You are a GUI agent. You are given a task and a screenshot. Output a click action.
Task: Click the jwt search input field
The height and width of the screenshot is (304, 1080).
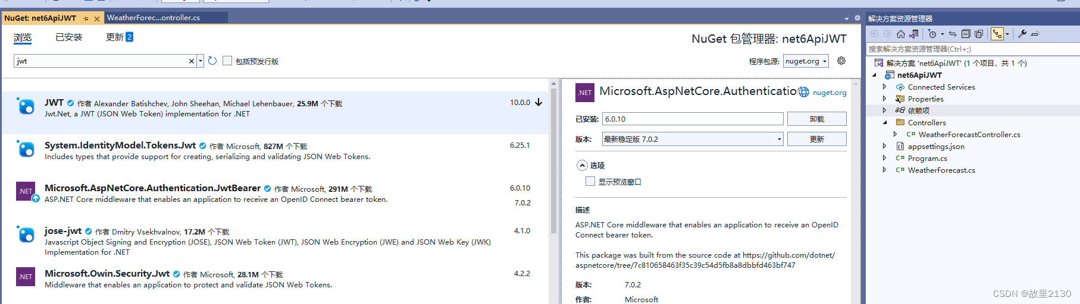click(x=101, y=61)
